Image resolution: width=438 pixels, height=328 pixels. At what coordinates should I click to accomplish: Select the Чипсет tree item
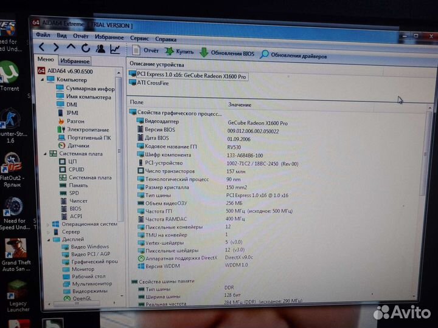coord(74,201)
